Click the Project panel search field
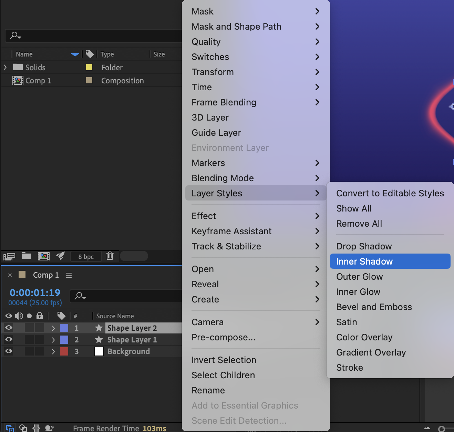454x432 pixels. click(94, 35)
